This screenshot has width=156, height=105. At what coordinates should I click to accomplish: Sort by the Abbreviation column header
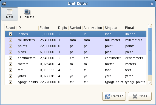tap(93, 28)
